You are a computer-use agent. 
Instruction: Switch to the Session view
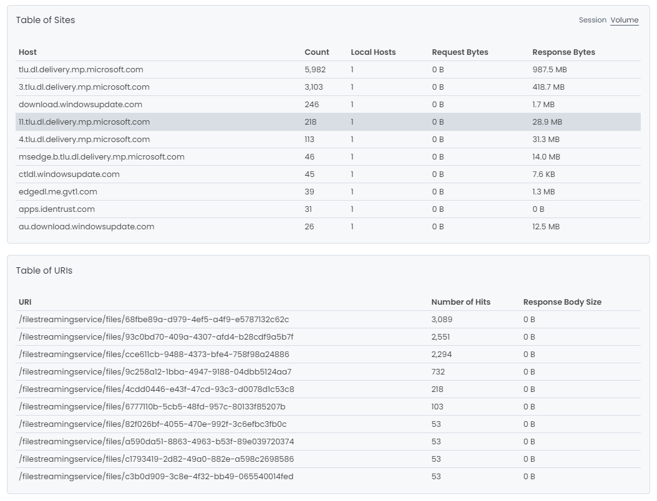coord(592,20)
